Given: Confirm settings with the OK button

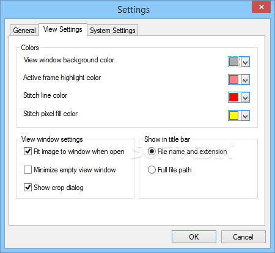Looking at the screenshot, I should point(194,237).
